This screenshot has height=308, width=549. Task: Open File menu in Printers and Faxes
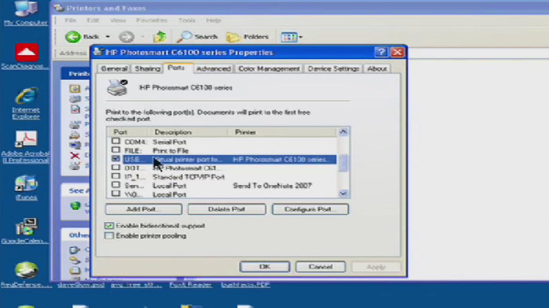pos(70,20)
